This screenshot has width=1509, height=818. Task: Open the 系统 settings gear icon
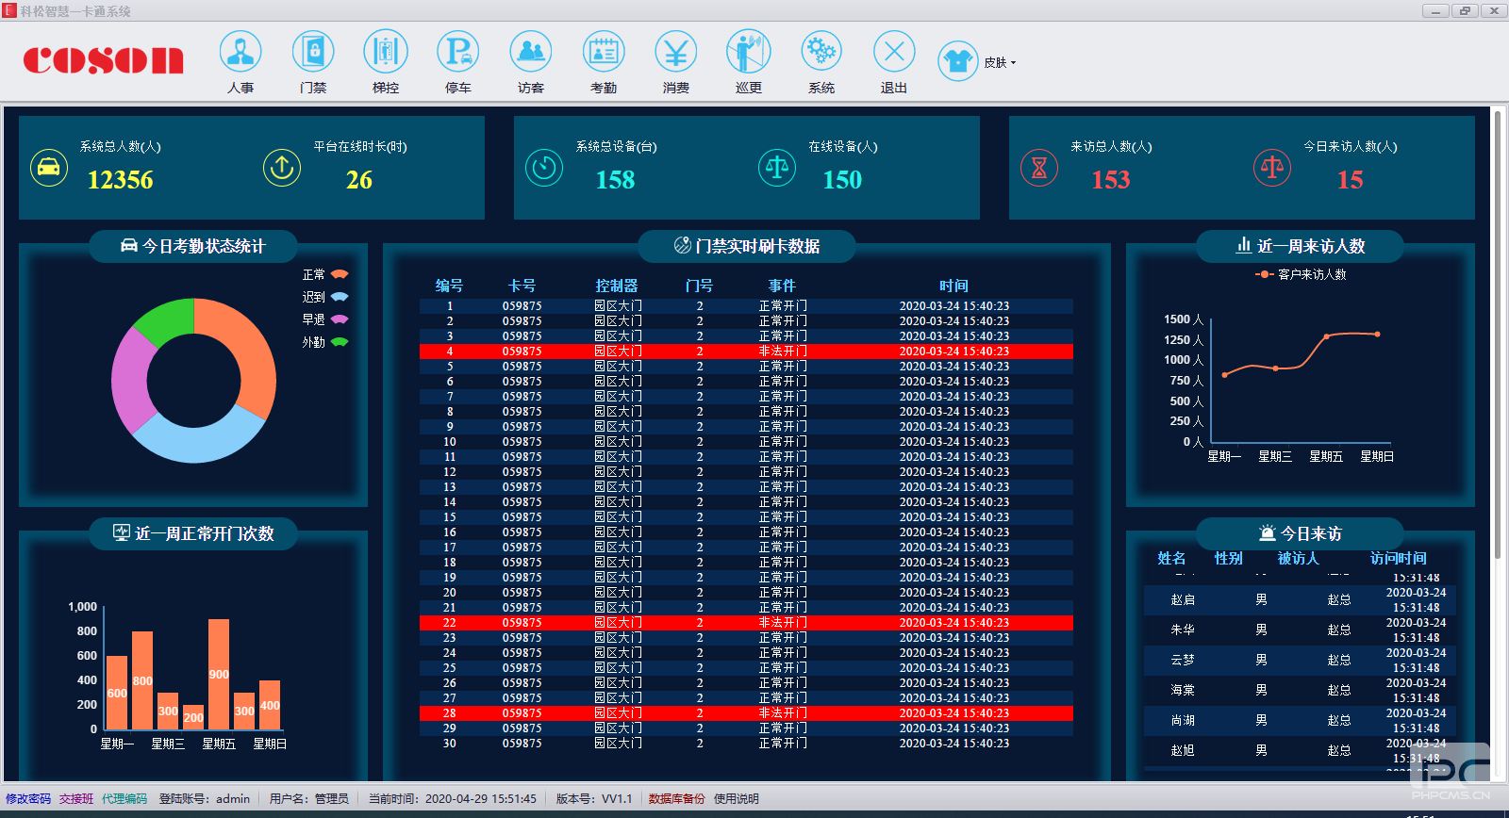tap(821, 53)
